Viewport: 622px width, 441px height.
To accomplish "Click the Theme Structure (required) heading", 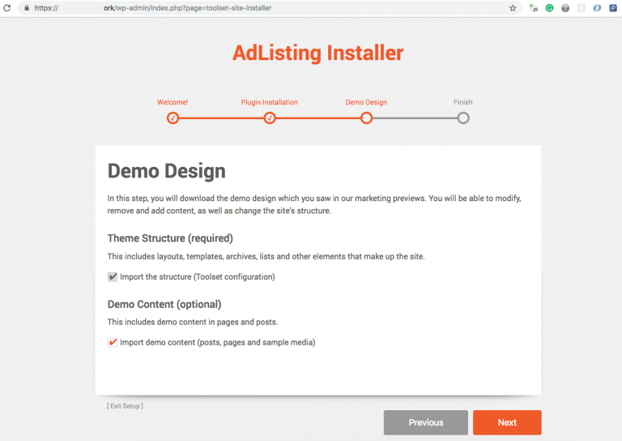I will click(x=170, y=238).
